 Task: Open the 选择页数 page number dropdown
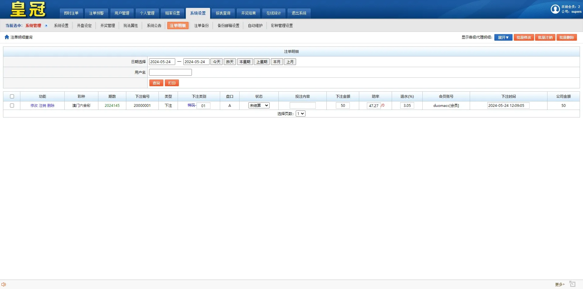click(x=300, y=114)
